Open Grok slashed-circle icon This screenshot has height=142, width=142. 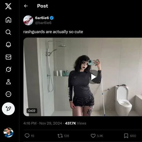pos(8,69)
